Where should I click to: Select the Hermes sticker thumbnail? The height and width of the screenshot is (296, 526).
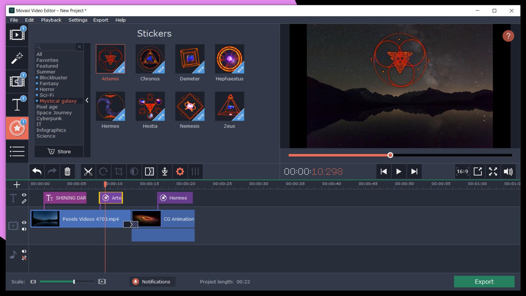click(x=110, y=106)
